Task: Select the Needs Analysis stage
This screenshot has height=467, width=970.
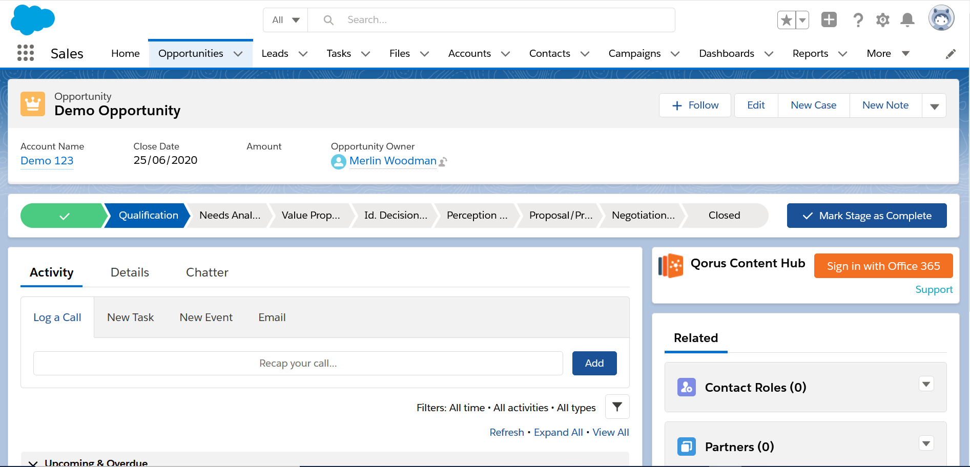Action: (230, 216)
